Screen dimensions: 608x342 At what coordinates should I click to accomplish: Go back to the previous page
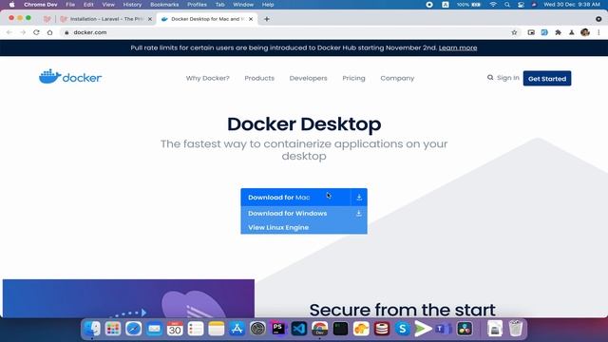pyautogui.click(x=9, y=32)
